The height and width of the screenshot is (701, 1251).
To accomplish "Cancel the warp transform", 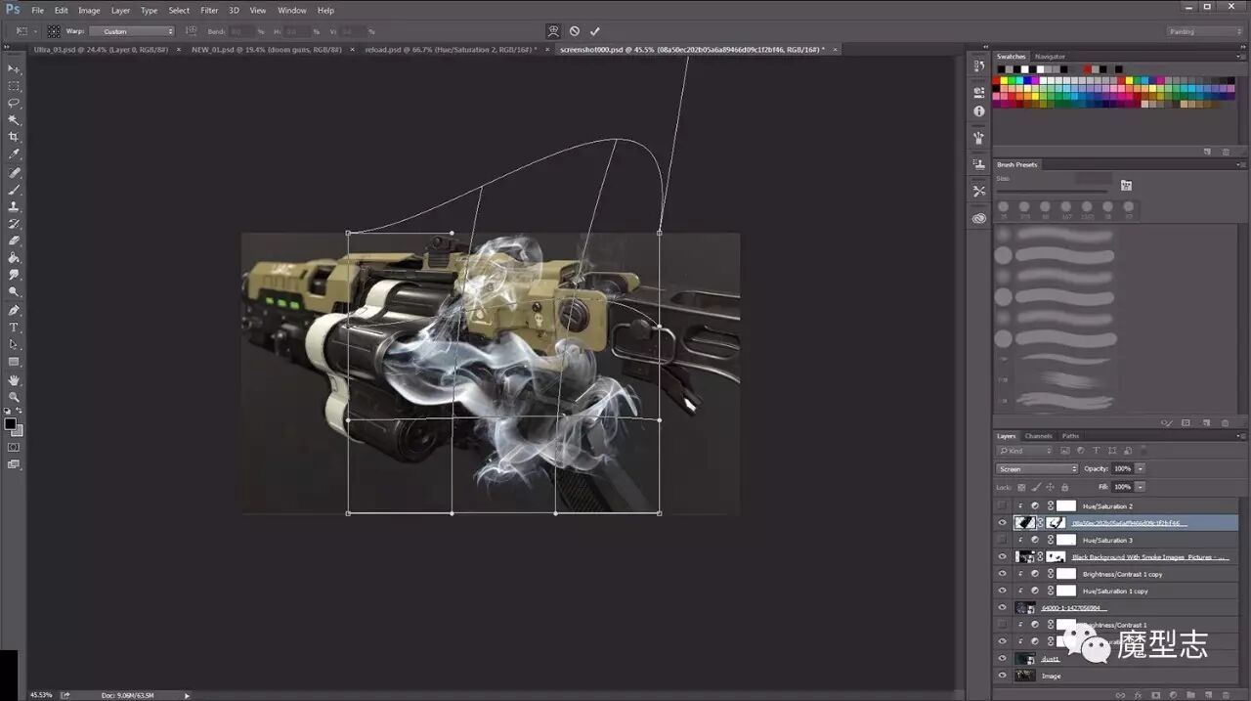I will [575, 31].
